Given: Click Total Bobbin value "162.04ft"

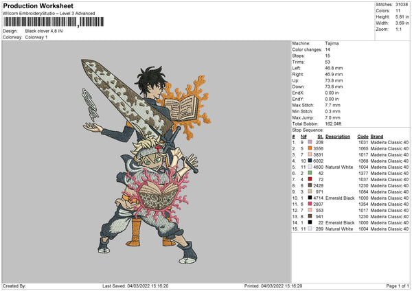Looking at the screenshot, I should [x=333, y=124].
